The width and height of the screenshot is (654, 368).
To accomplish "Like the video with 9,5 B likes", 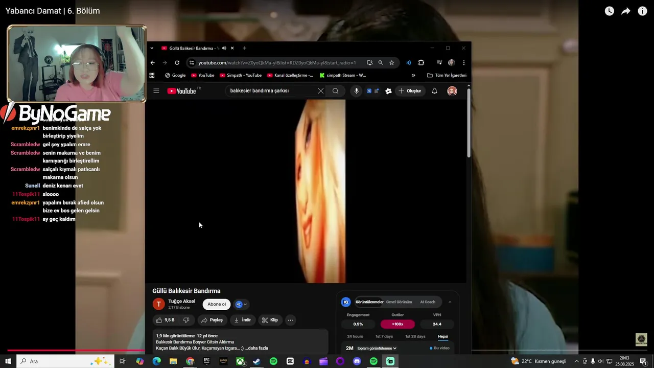I will pyautogui.click(x=165, y=320).
